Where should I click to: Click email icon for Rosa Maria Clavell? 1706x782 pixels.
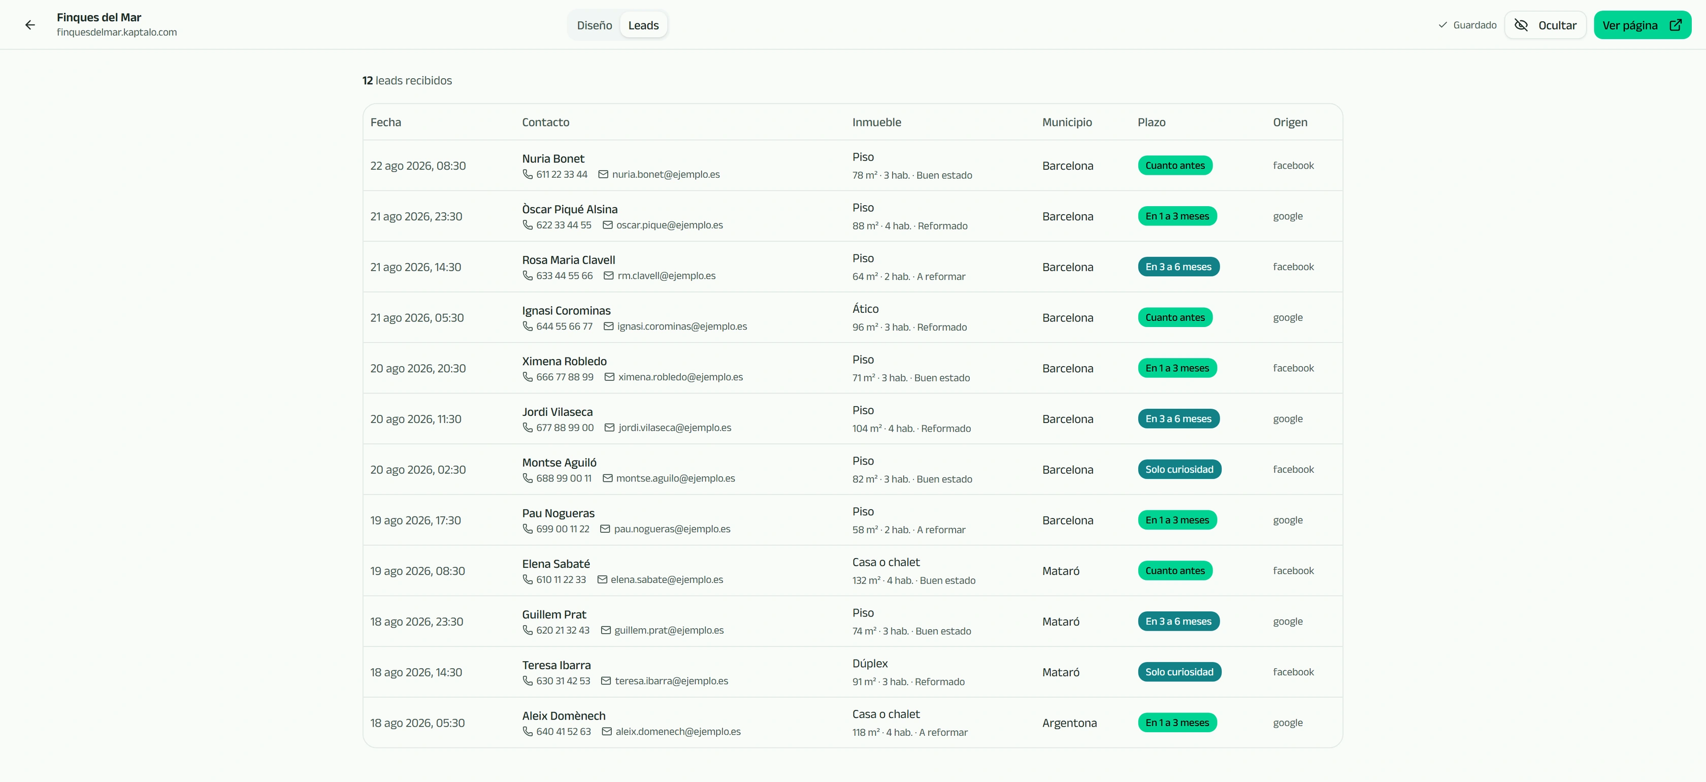coord(609,275)
